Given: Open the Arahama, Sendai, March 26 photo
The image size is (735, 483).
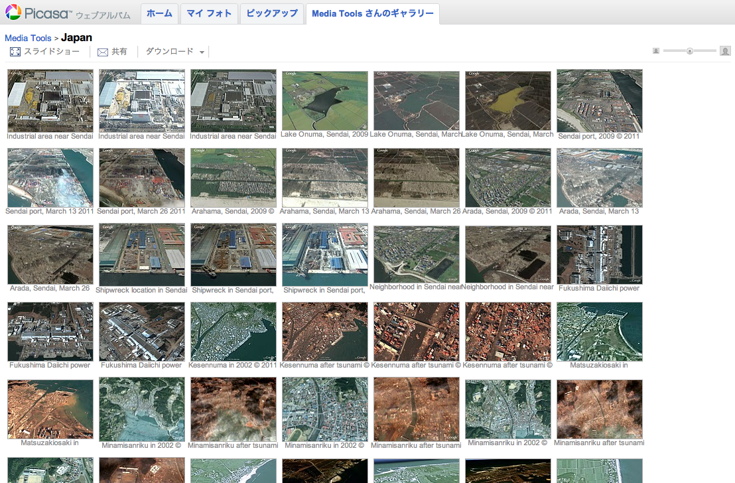Looking at the screenshot, I should pyautogui.click(x=416, y=178).
